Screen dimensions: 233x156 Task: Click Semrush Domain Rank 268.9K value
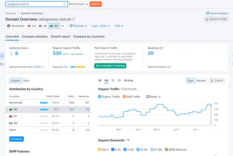tap(38, 67)
